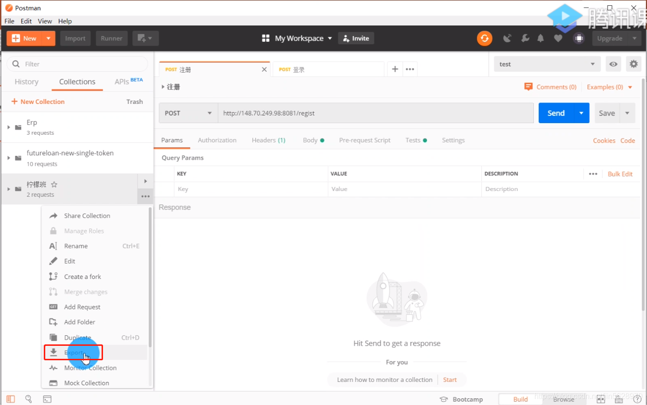Switch to the POST 登录 tab
Viewport: 647px width, 405px height.
328,69
